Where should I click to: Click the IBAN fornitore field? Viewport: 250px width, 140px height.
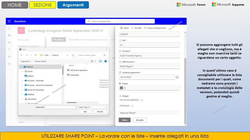149,66
